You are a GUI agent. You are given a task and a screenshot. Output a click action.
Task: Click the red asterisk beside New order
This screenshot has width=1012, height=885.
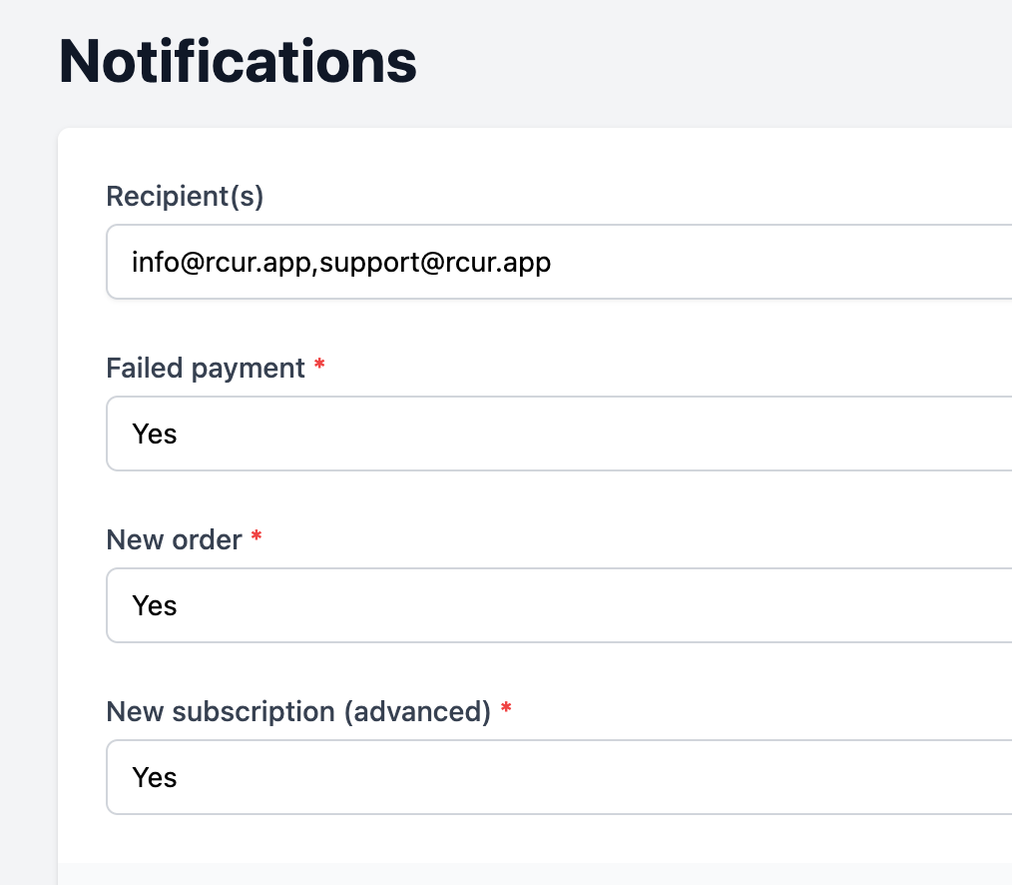coord(256,535)
